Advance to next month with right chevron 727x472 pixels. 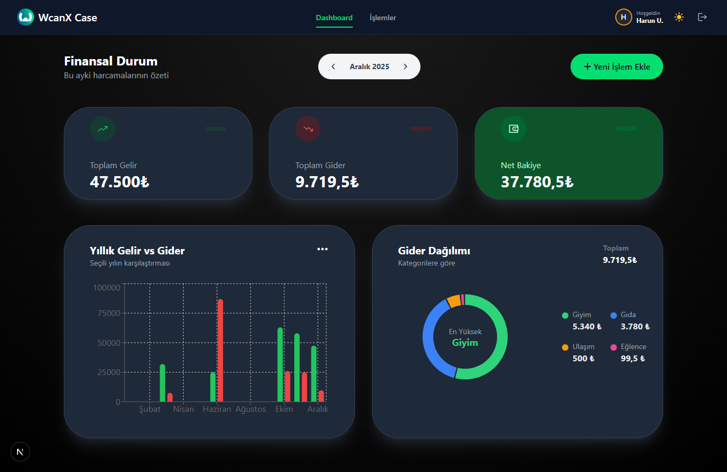tap(405, 67)
